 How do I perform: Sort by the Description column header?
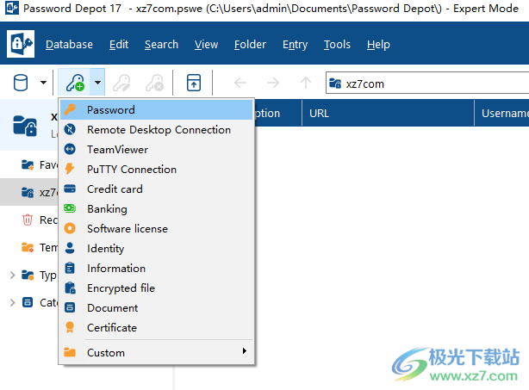[x=277, y=114]
